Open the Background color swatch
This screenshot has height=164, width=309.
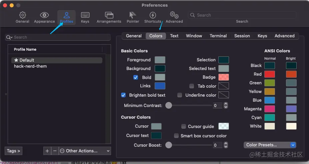click(160, 69)
